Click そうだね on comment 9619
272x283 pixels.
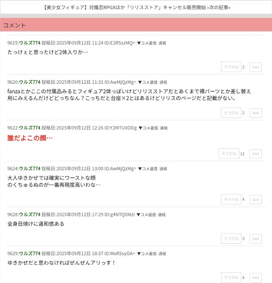[231, 67]
